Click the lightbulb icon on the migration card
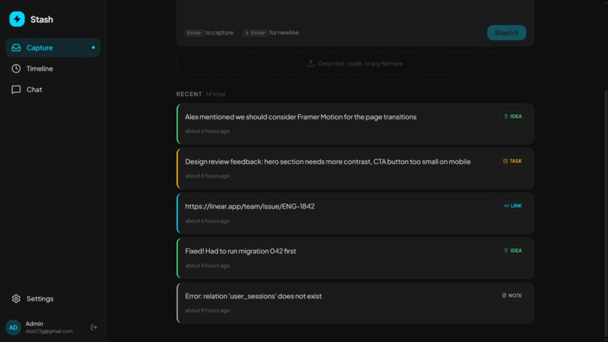 point(505,251)
